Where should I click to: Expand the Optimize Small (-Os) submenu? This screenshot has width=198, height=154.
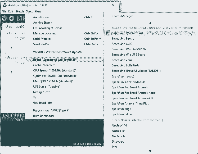pos(64,76)
